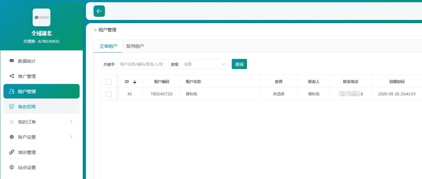Screen dimensions: 422x179
Task: Expand the 我的订单 submenu chevron
Action: click(71, 122)
